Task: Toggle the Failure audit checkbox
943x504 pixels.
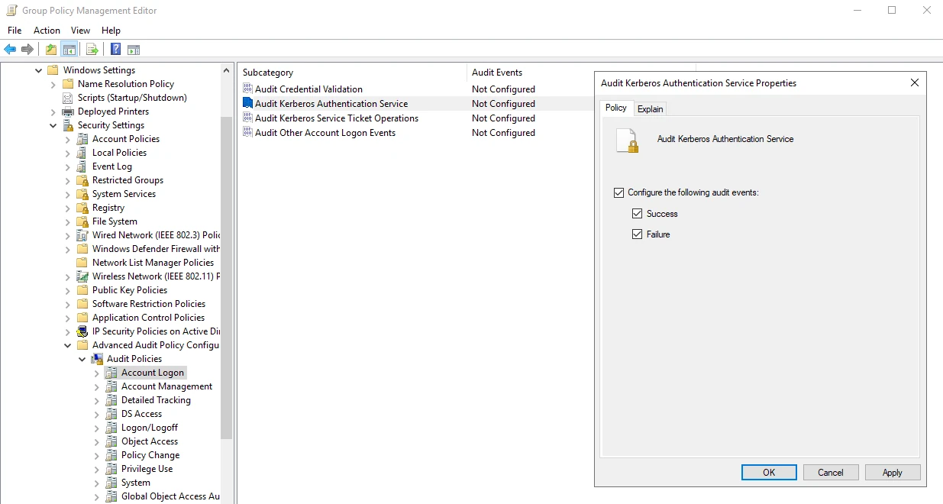Action: point(637,234)
